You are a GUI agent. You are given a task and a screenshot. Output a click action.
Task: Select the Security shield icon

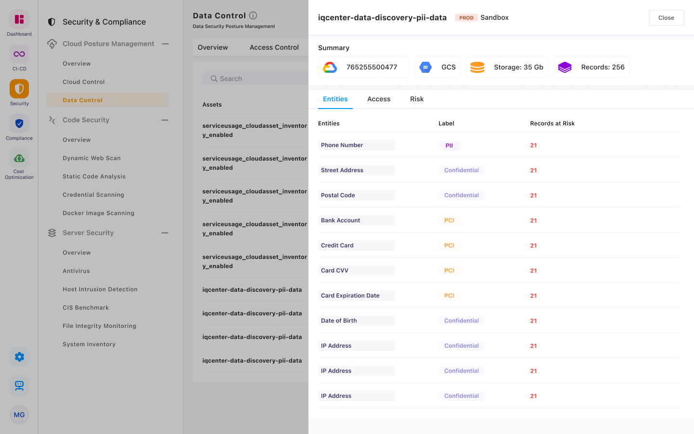19,89
